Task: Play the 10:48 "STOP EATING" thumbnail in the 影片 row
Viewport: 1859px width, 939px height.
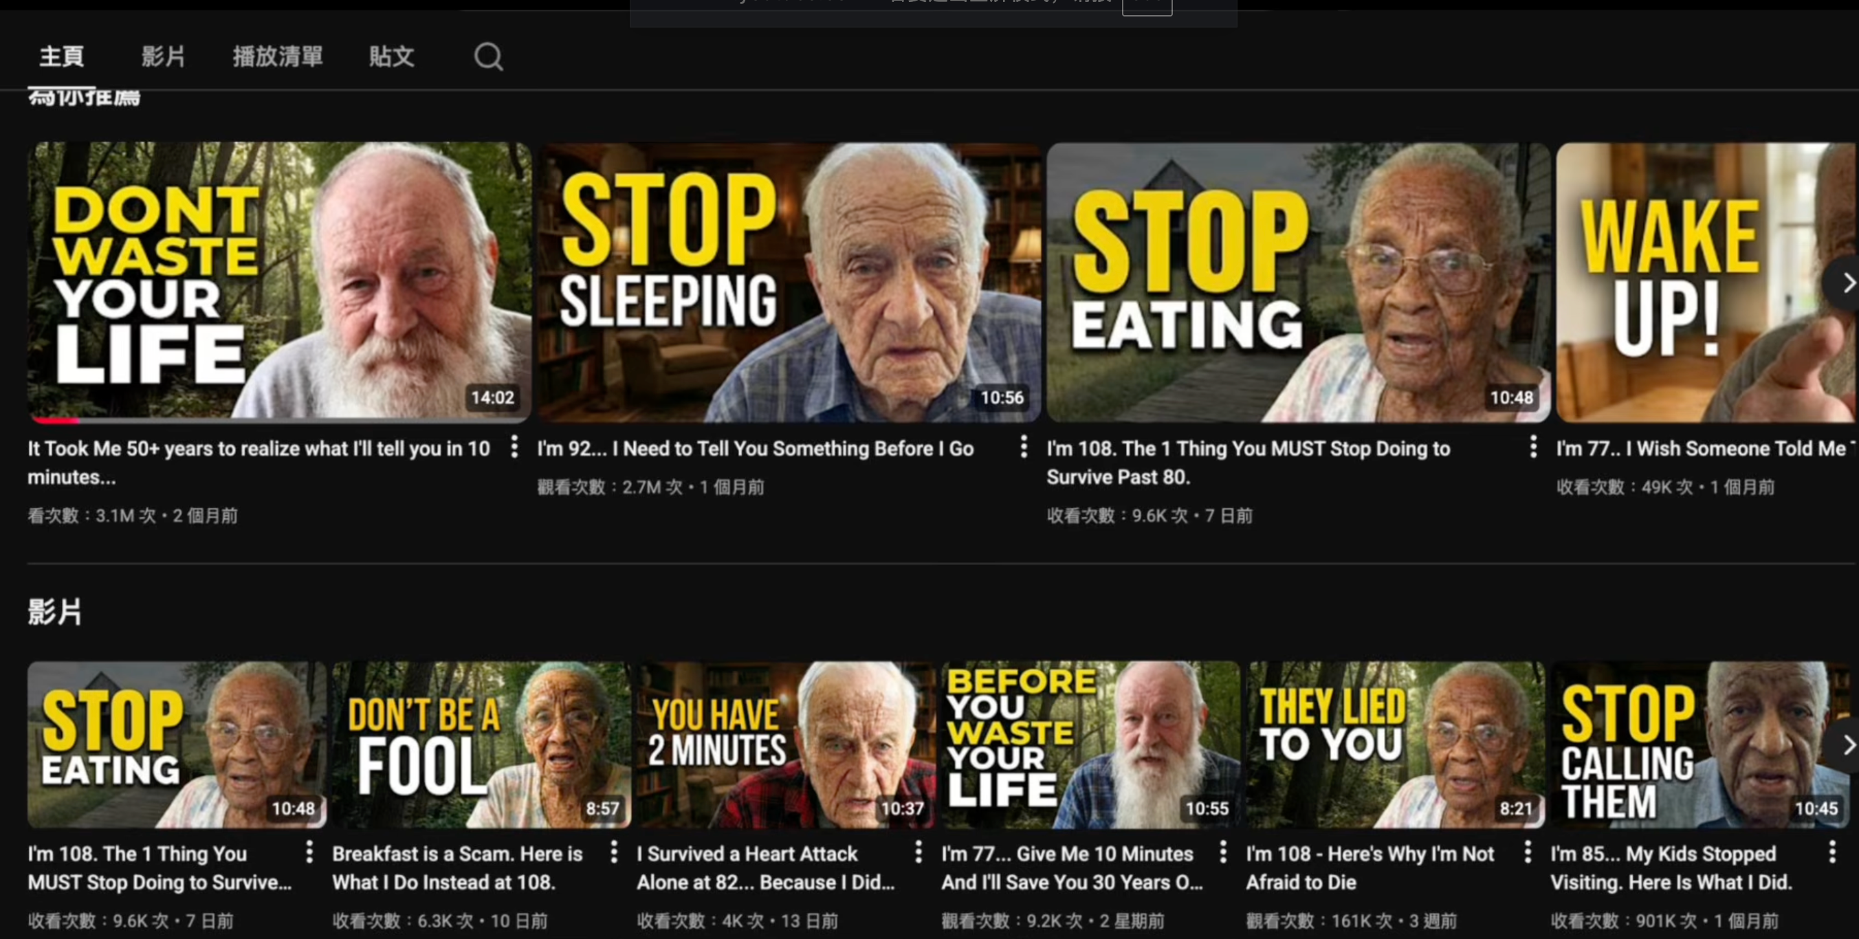Action: (177, 744)
